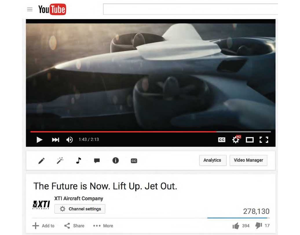Open the audio music note tool
The width and height of the screenshot is (300, 235).
tap(78, 161)
